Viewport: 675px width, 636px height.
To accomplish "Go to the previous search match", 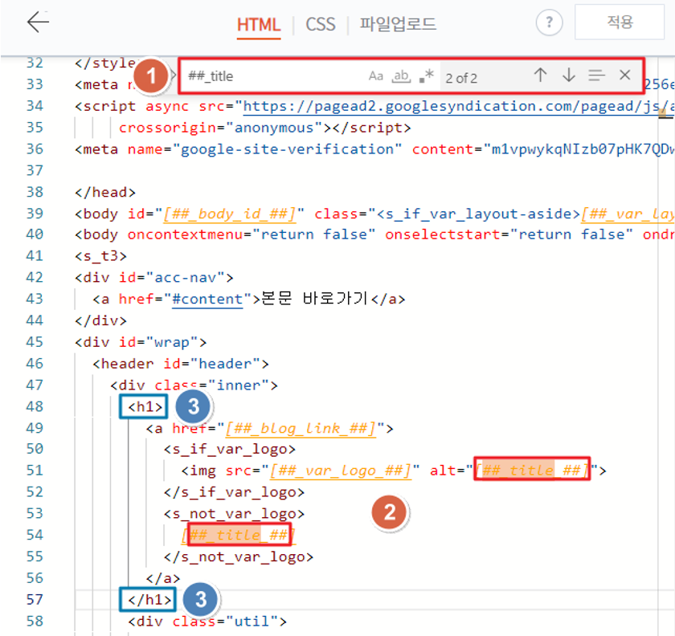I will click(540, 75).
